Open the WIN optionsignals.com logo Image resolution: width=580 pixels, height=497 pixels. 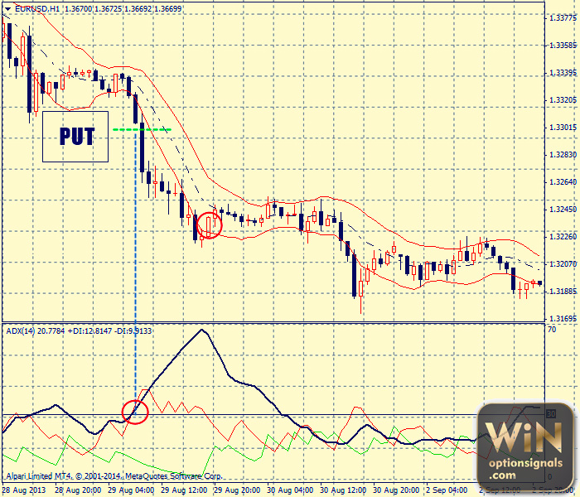point(526,443)
